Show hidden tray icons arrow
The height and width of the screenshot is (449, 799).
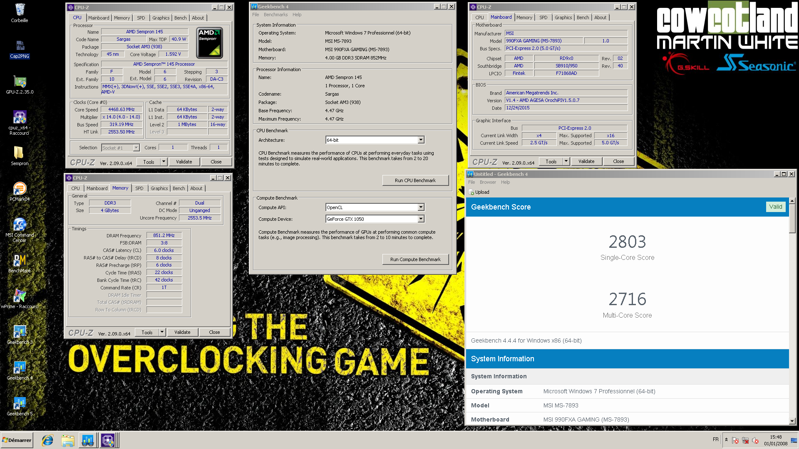click(726, 440)
